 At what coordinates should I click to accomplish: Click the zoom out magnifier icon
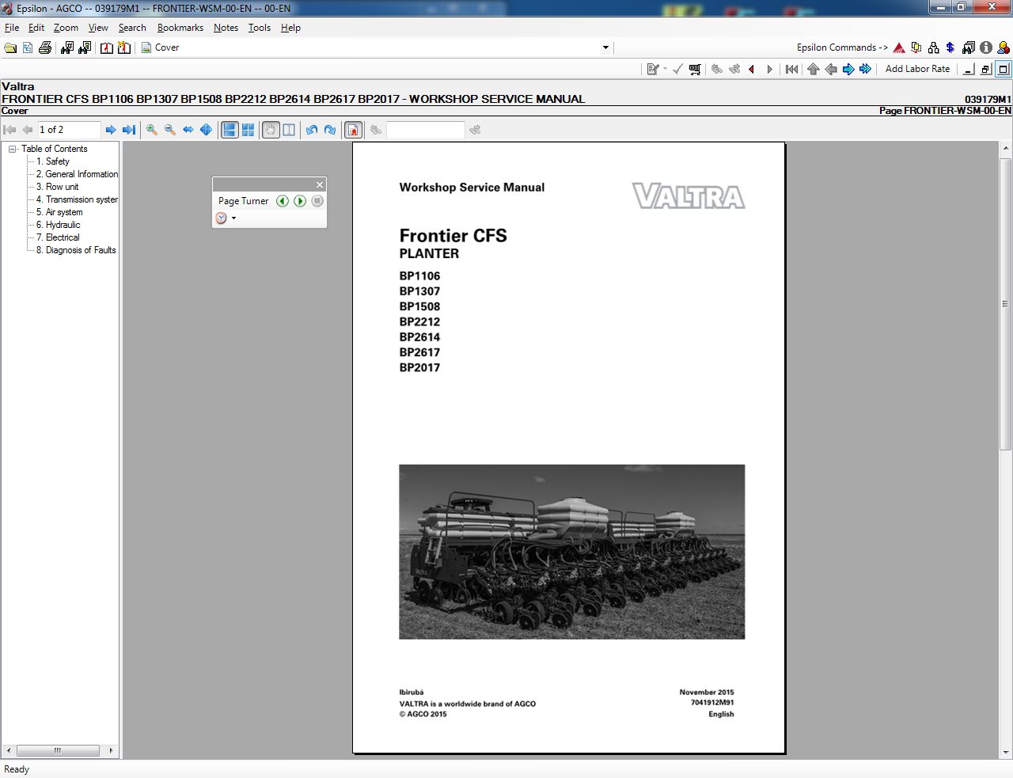tap(170, 130)
